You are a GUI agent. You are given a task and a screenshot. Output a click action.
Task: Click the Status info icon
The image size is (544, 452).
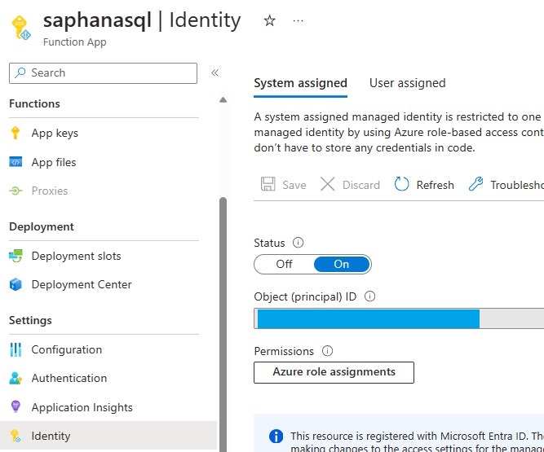coord(298,243)
